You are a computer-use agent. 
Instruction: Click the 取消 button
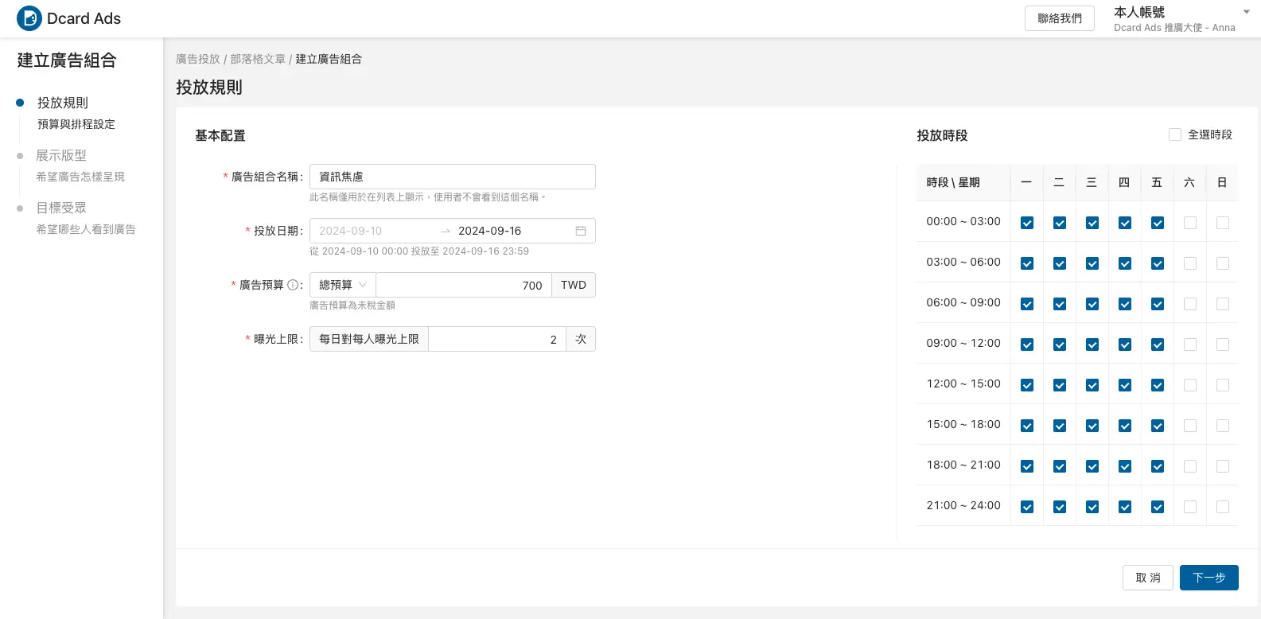tap(1147, 578)
